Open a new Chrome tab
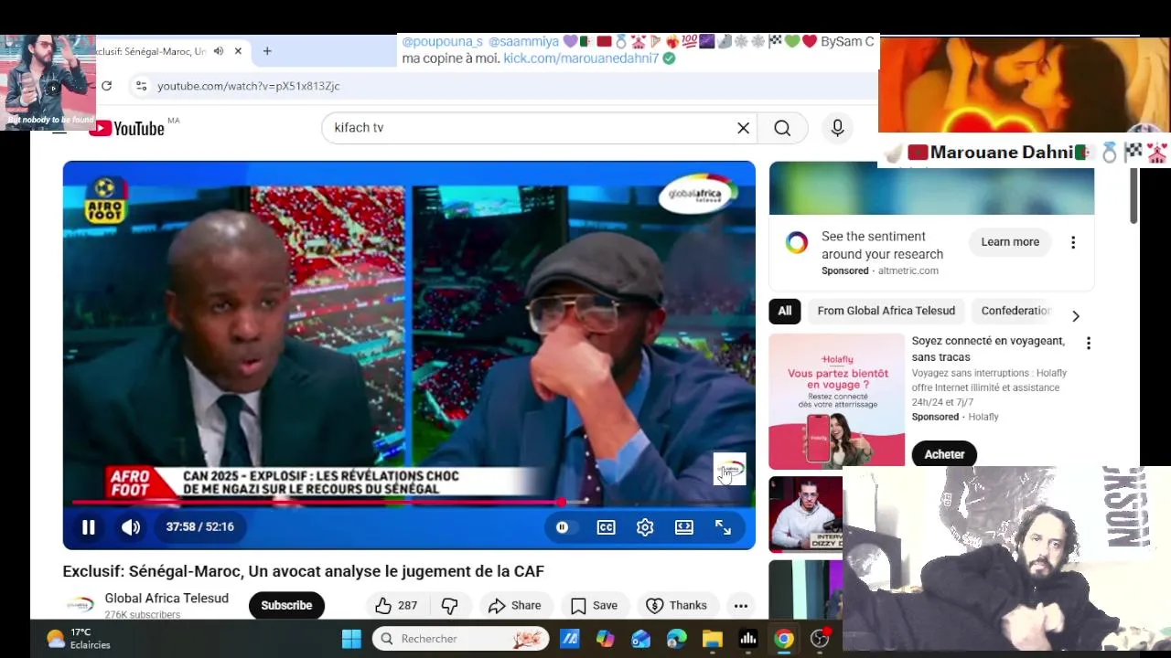Viewport: 1171px width, 658px height. (267, 51)
